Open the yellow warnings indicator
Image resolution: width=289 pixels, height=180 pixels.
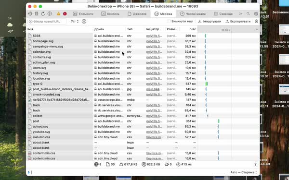pyautogui.click(x=58, y=14)
